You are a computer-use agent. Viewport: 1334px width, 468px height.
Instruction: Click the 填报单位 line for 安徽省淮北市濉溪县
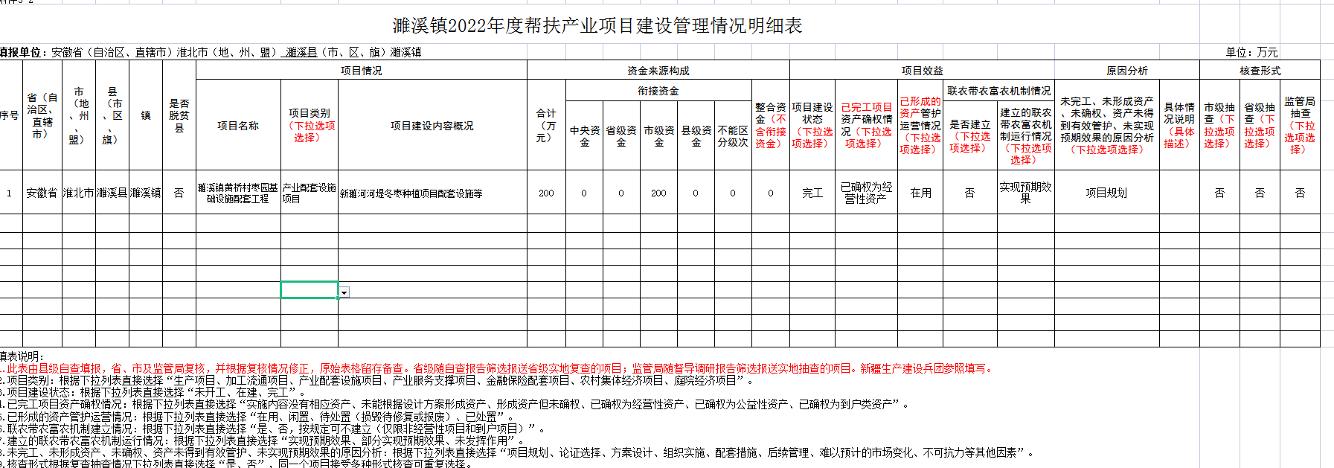coord(211,52)
